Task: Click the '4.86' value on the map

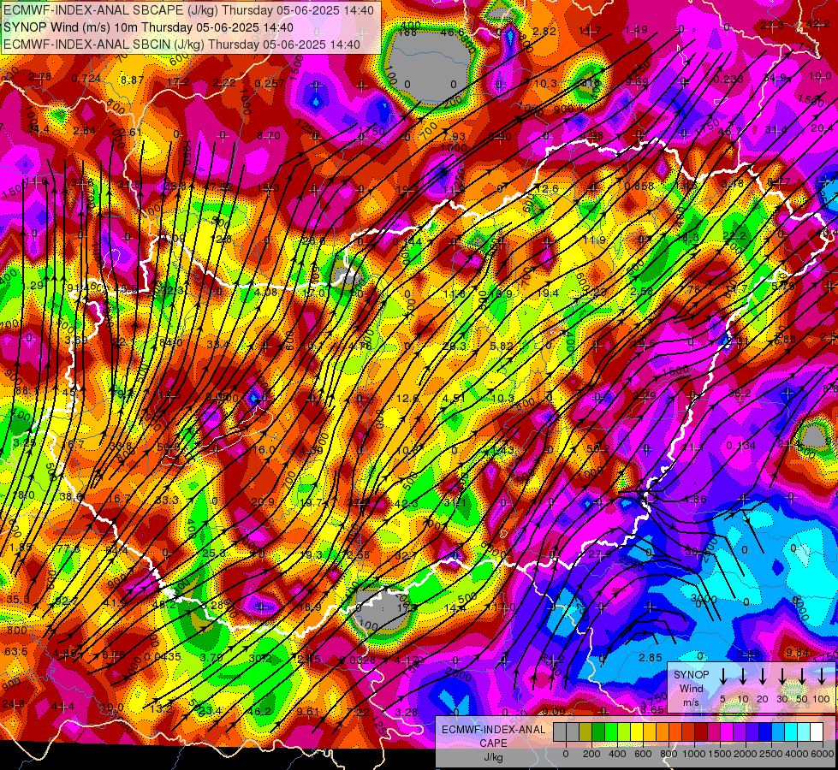Action: coord(696,500)
